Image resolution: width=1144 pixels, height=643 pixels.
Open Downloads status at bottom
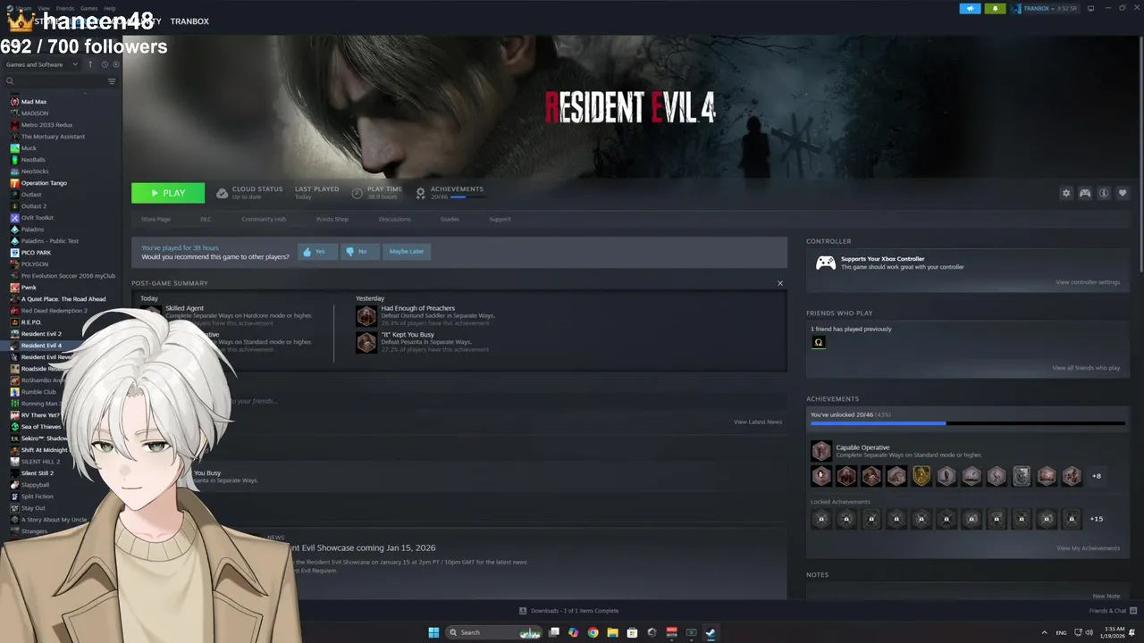click(569, 611)
